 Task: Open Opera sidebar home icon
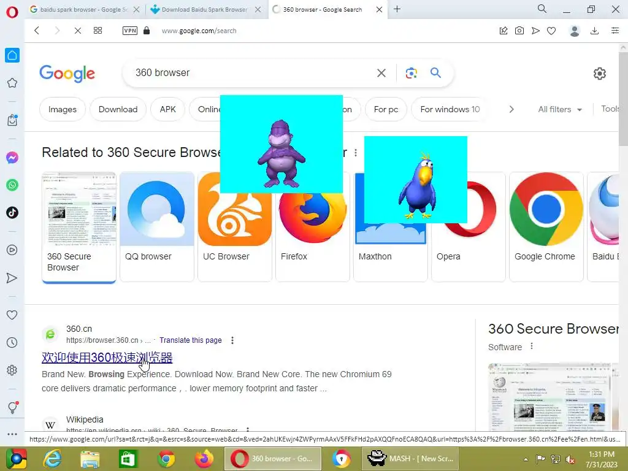click(x=12, y=55)
